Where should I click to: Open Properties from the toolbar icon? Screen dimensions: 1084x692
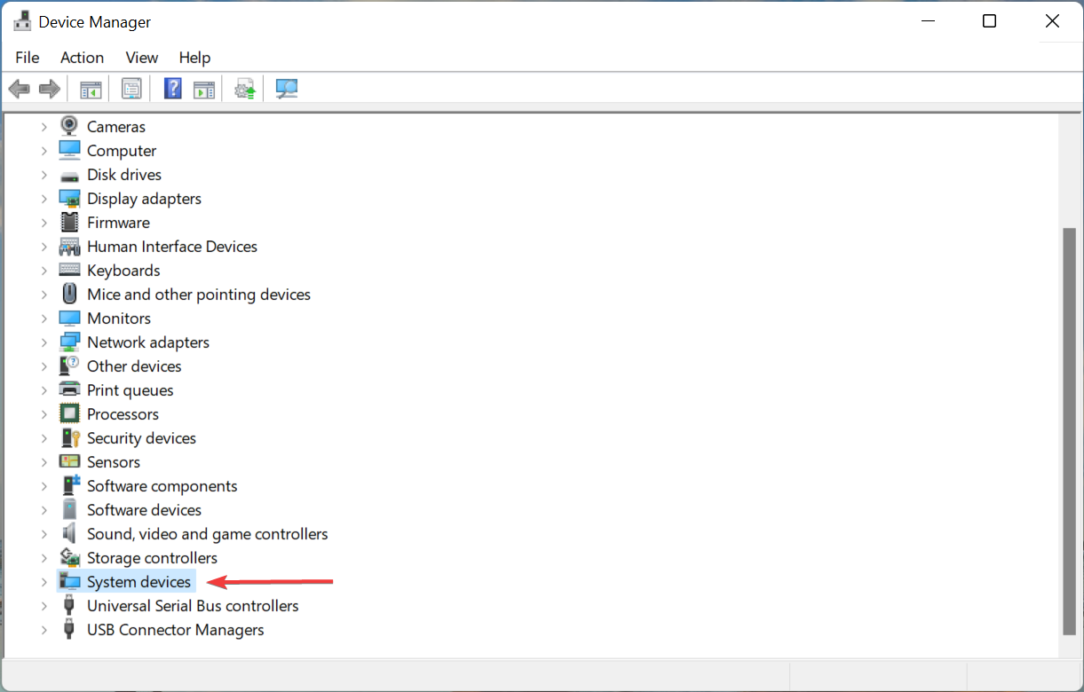click(132, 89)
